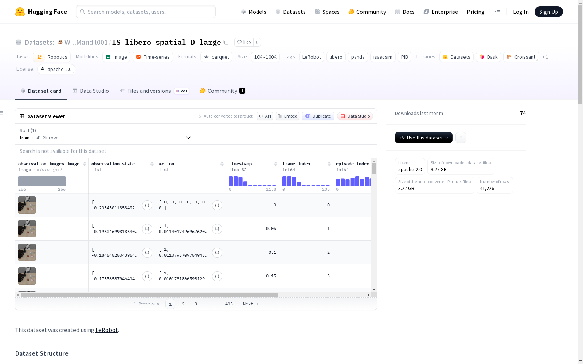Viewport: 583px width, 364px height.
Task: Go to page 3 of the table
Action: 196,304
